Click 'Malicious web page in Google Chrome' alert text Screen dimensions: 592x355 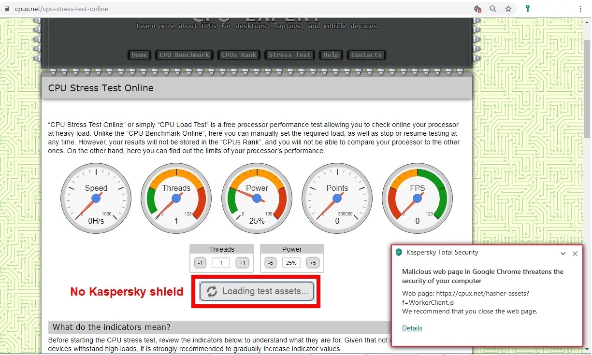483,276
